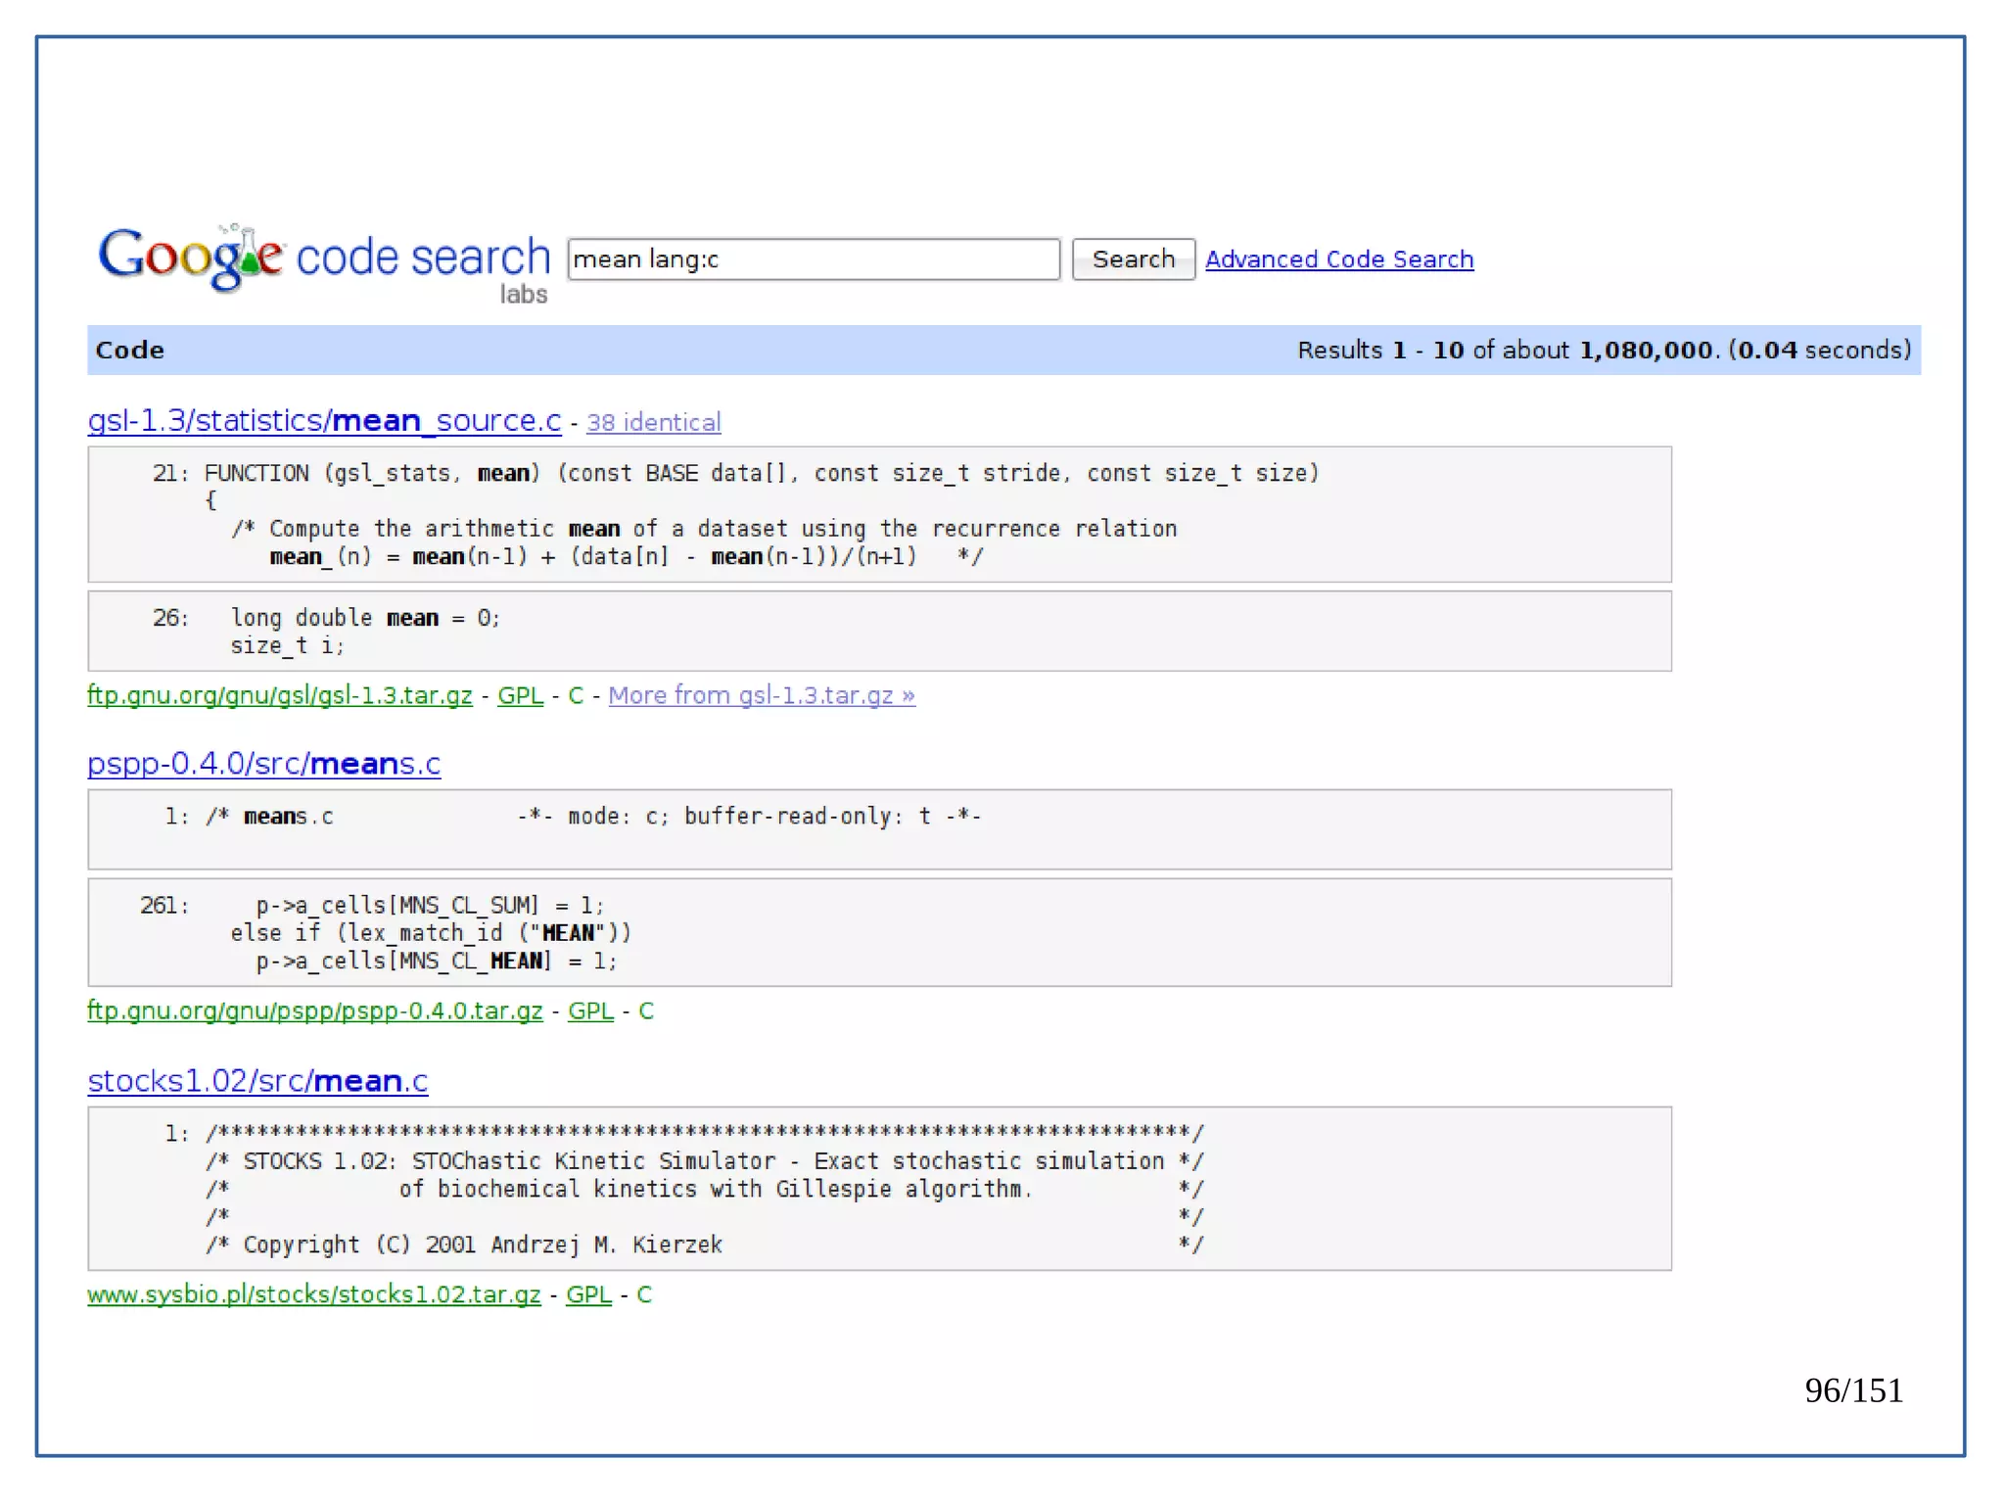Click the GPL link under the stocks result
The width and height of the screenshot is (2005, 1504).
(x=588, y=1294)
